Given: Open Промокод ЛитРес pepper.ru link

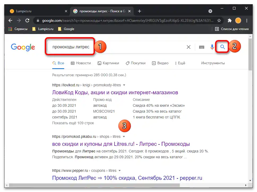Looking at the screenshot, I should pos(127,178).
